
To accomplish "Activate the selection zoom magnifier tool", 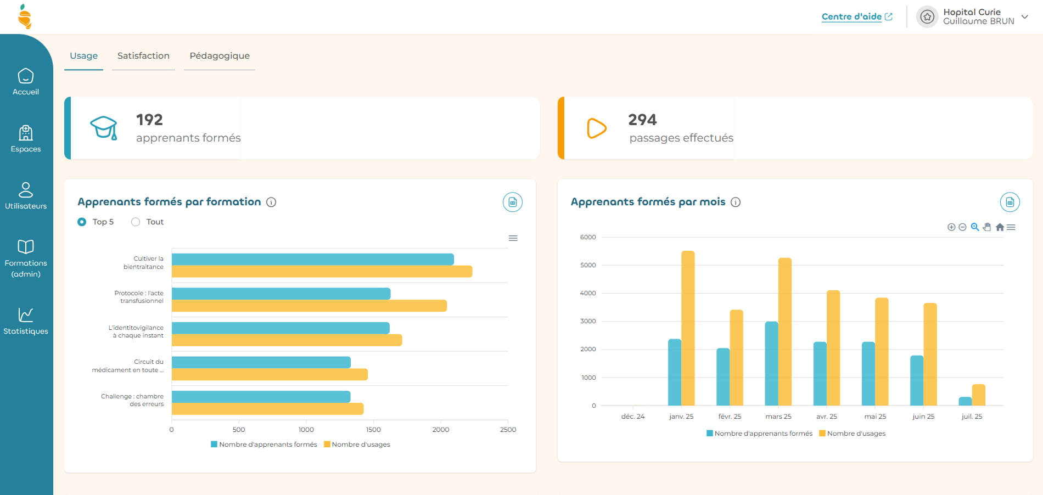I will (x=975, y=227).
